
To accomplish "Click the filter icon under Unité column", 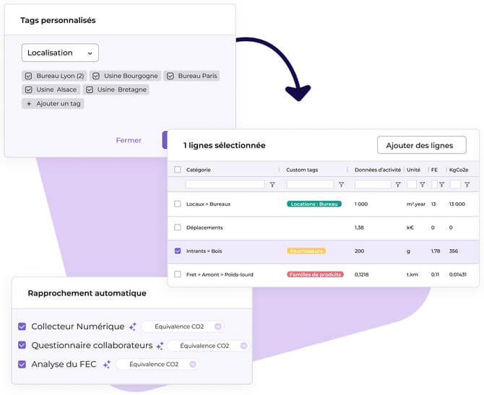I will 422,185.
